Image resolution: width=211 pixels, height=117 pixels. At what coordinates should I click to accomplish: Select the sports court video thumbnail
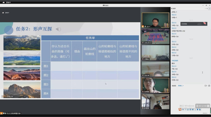(155, 36)
